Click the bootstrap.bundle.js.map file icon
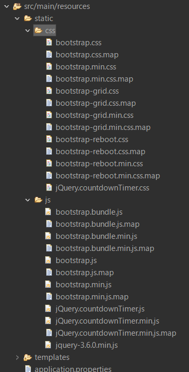The height and width of the screenshot is (372, 189). 49,224
